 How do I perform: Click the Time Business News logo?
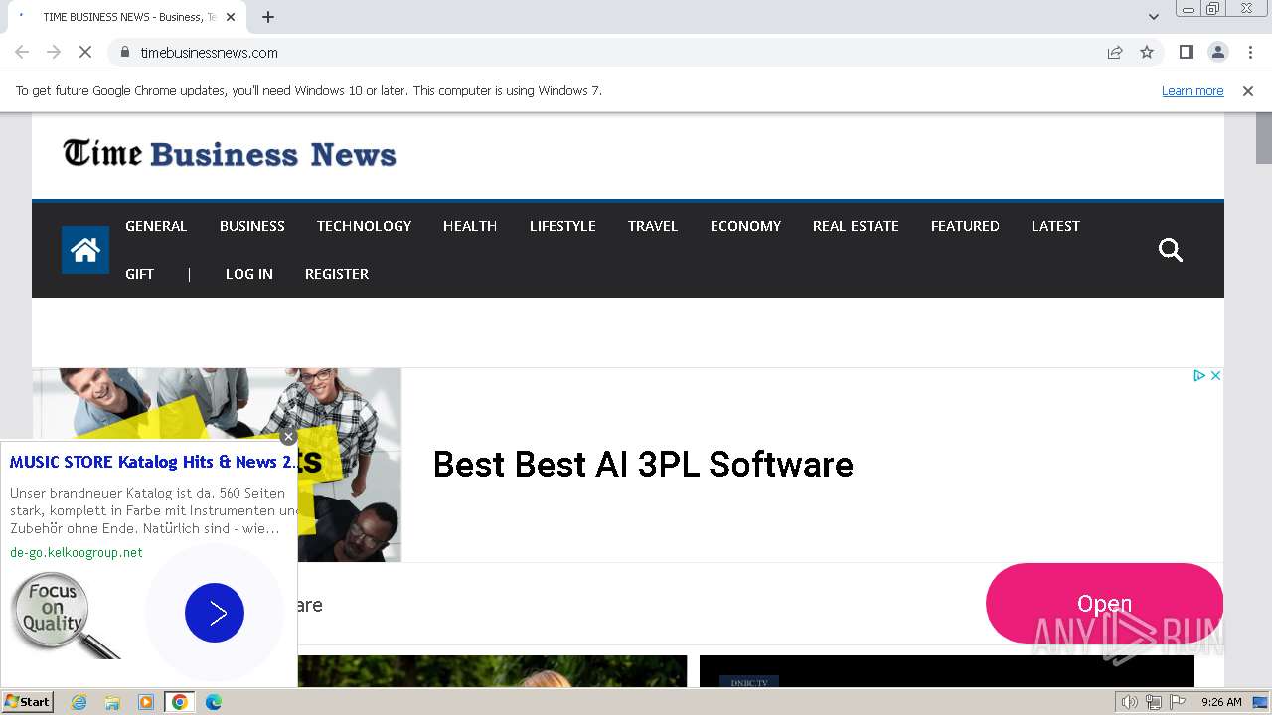click(x=230, y=154)
